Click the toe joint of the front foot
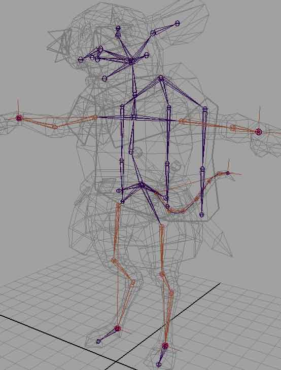The width and height of the screenshot is (281, 370). coord(159,364)
